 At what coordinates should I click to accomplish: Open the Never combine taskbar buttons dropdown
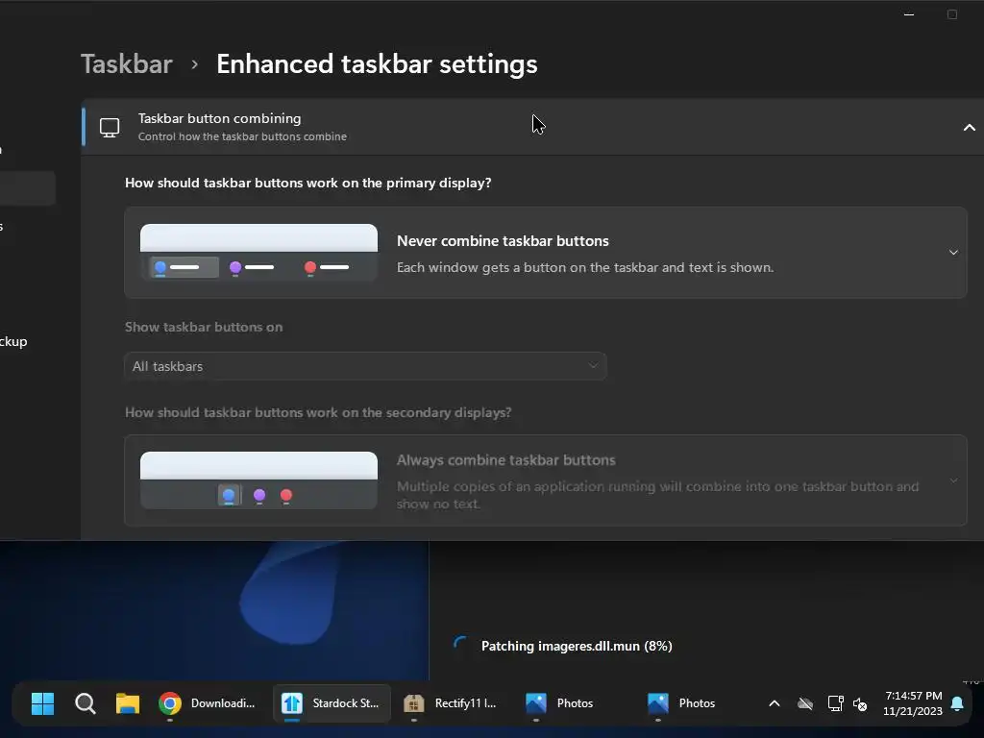[546, 253]
